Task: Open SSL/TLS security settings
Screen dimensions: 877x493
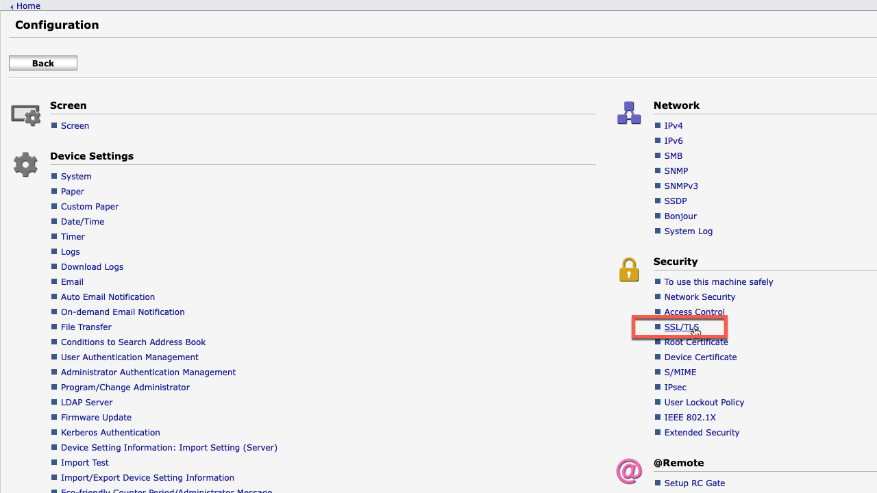Action: pos(682,327)
